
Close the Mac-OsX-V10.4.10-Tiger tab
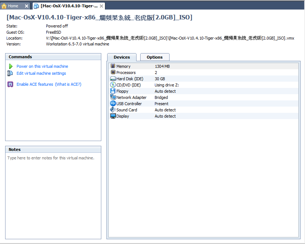(101, 6)
